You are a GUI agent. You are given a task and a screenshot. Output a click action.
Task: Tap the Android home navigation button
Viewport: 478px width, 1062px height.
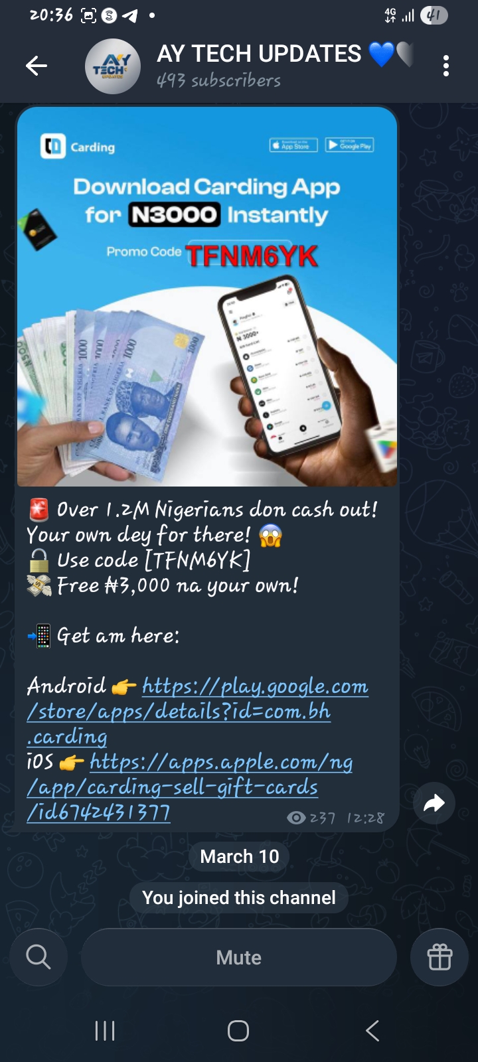(x=238, y=1031)
